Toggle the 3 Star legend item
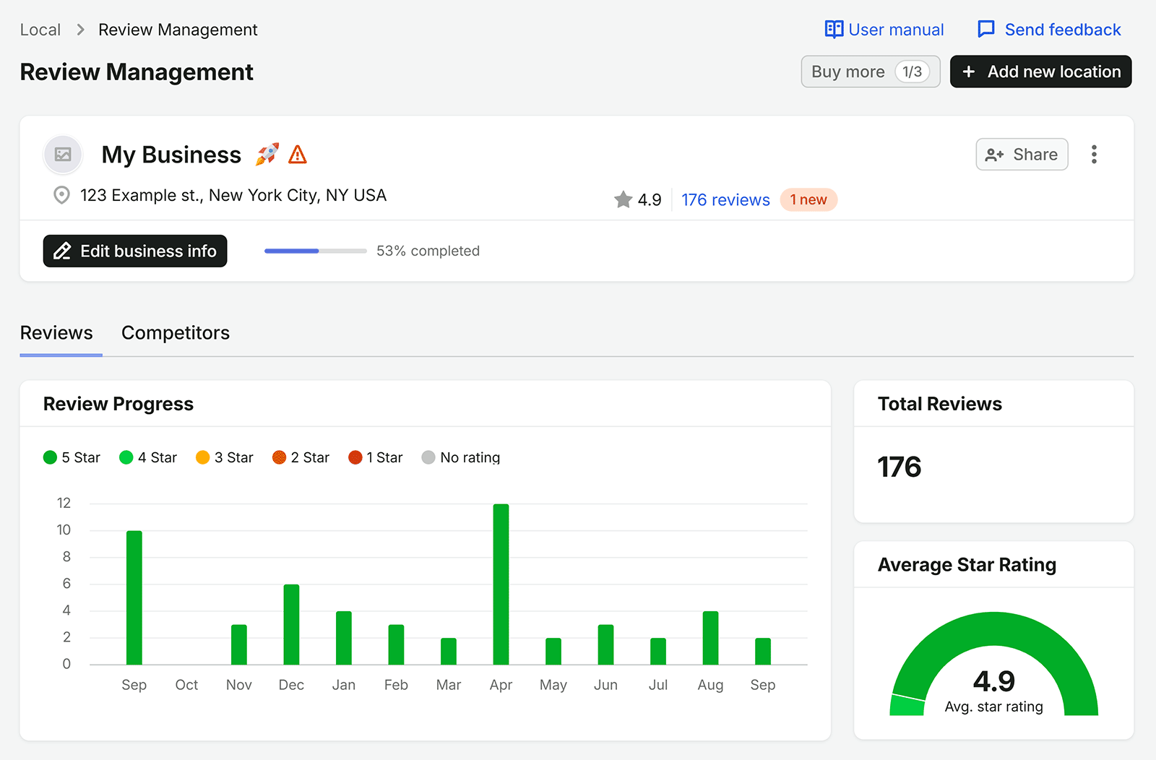The image size is (1156, 760). 225,457
